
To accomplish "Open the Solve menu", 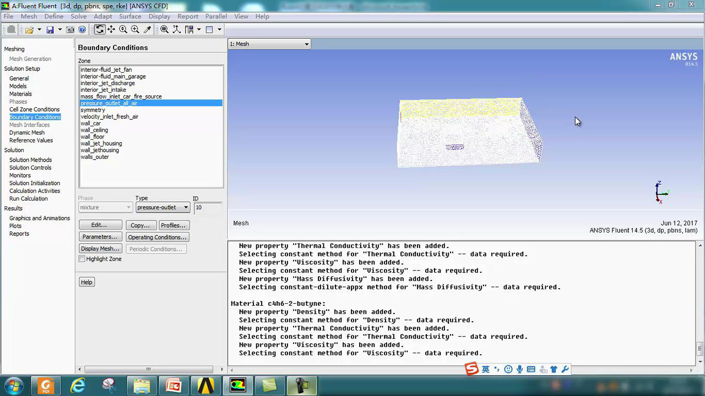I will click(79, 16).
